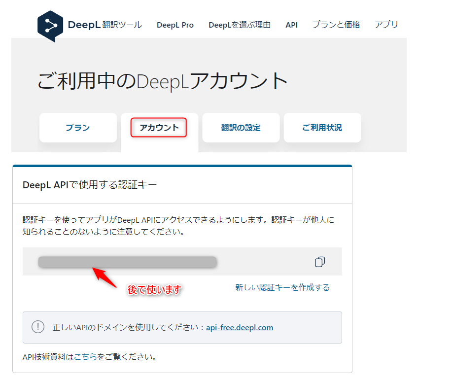
Task: Open DeepLを選ぶ理由 menu item
Action: pos(240,25)
